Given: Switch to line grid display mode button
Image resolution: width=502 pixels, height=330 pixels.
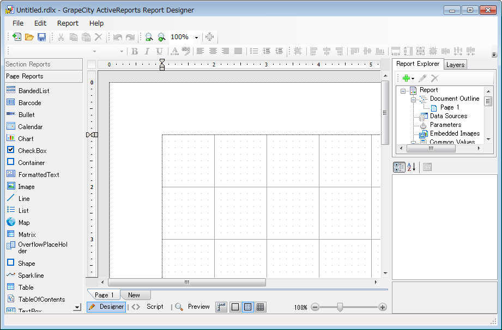Looking at the screenshot, I should (261, 307).
